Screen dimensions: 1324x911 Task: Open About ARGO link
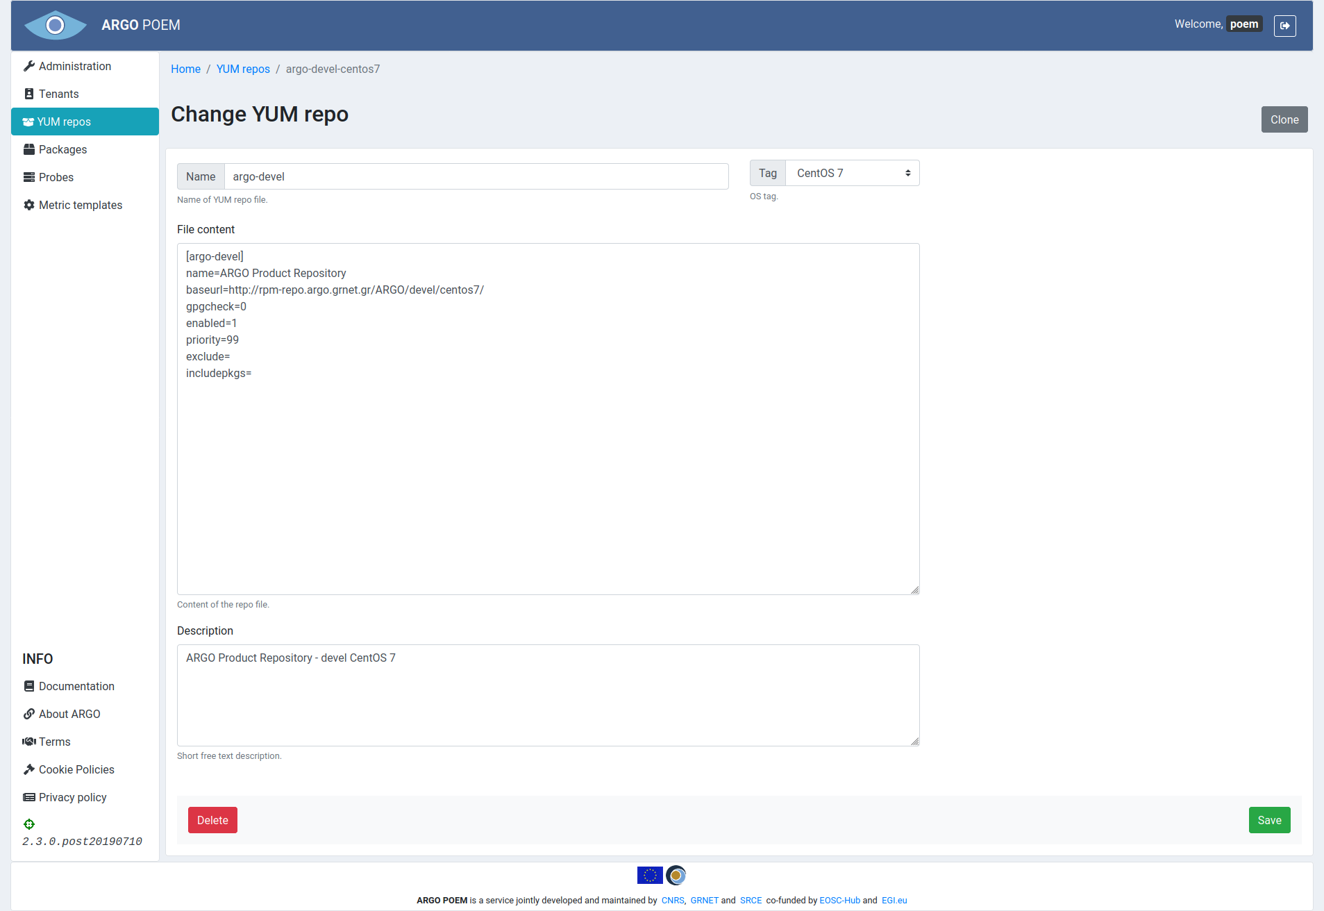pos(69,714)
